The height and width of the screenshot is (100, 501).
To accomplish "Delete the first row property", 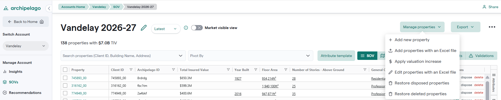I will (x=479, y=77).
